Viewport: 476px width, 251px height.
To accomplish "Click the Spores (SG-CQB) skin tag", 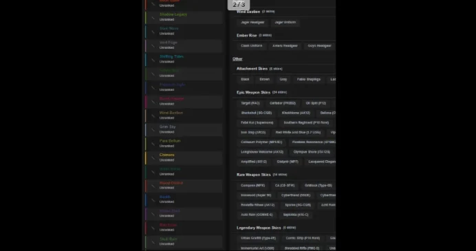I will tap(298, 205).
